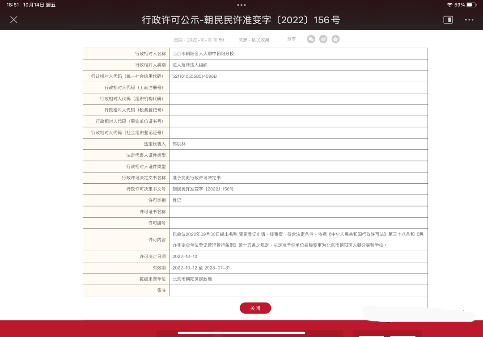The height and width of the screenshot is (337, 483).
Task: Click the source text 区民政局
Action: click(260, 40)
